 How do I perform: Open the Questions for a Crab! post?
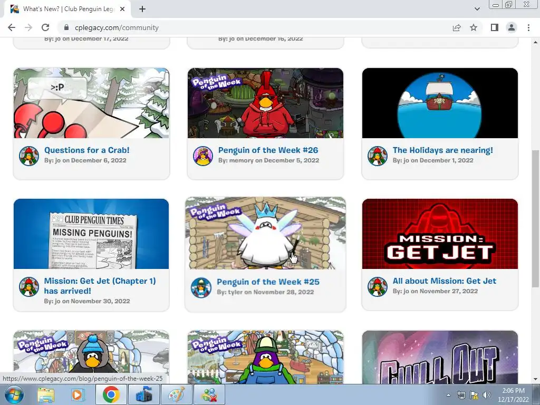tap(87, 150)
